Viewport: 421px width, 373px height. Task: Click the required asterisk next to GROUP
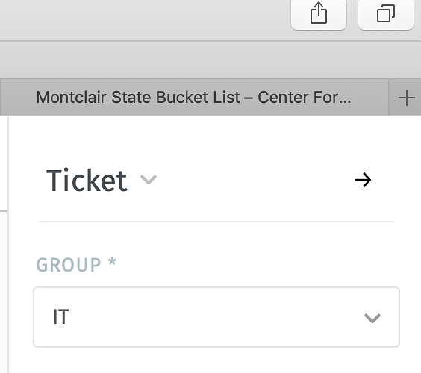[x=112, y=261]
